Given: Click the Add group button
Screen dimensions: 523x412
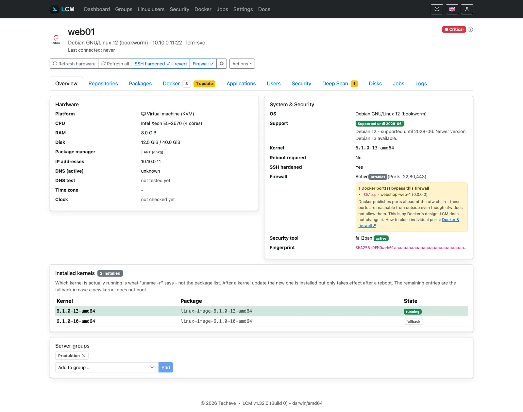Looking at the screenshot, I should click(166, 368).
